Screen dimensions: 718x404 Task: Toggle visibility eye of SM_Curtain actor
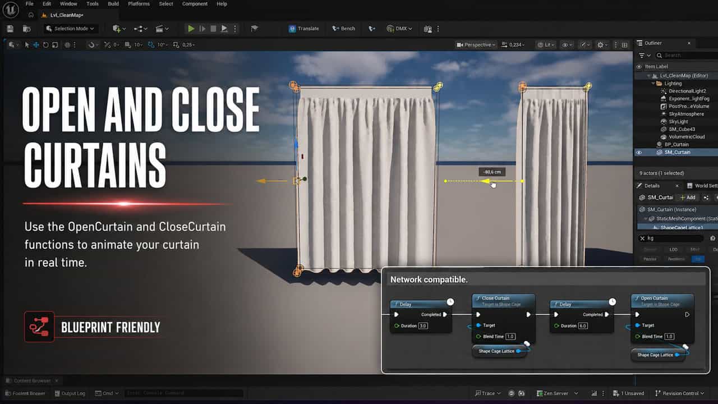click(x=638, y=152)
